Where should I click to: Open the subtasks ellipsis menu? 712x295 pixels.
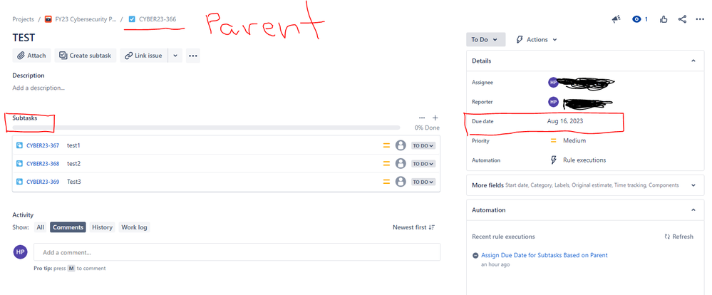(x=422, y=118)
